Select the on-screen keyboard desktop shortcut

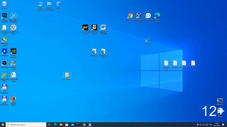pyautogui.click(x=220, y=102)
